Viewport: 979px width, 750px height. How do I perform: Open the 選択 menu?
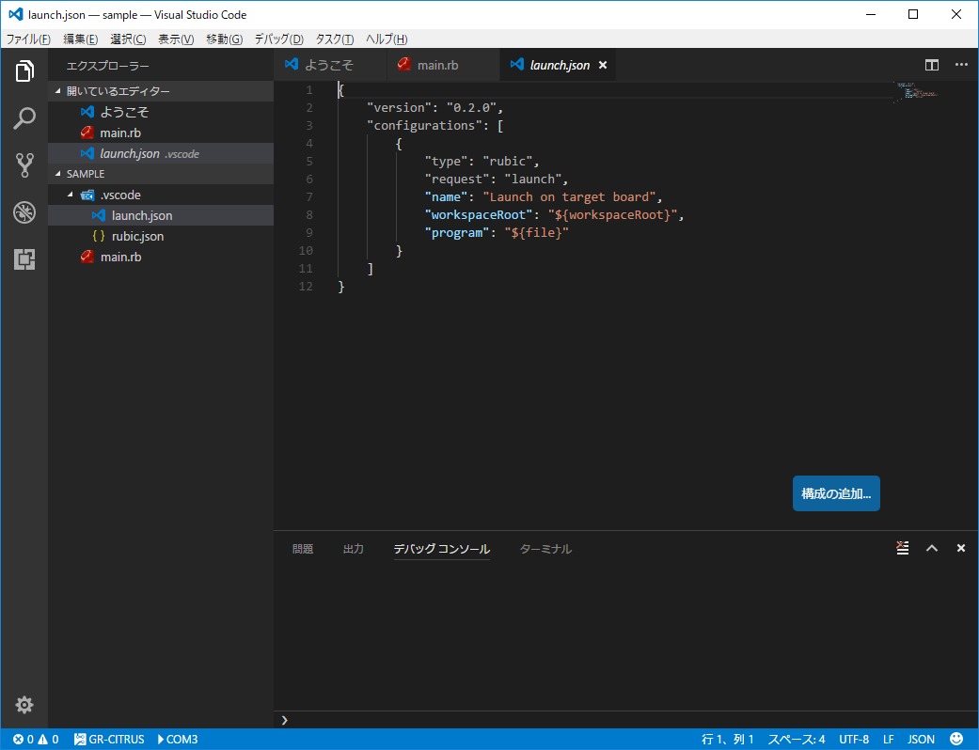tap(128, 39)
